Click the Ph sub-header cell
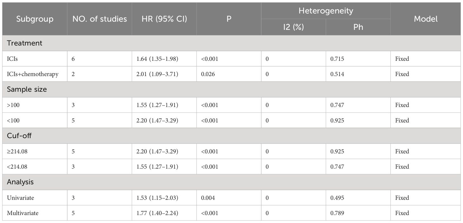 click(358, 27)
